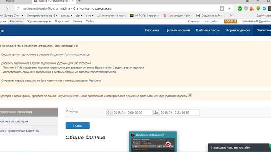Open the Bandicam window thumbnail preview
Image resolution: width=271 pixels, height=152 pixels.
(153, 141)
